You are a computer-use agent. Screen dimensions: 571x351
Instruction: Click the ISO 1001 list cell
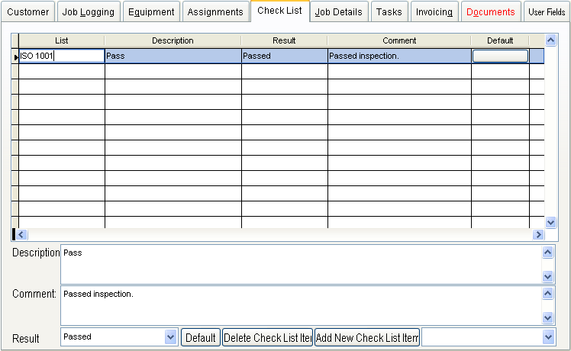click(61, 56)
